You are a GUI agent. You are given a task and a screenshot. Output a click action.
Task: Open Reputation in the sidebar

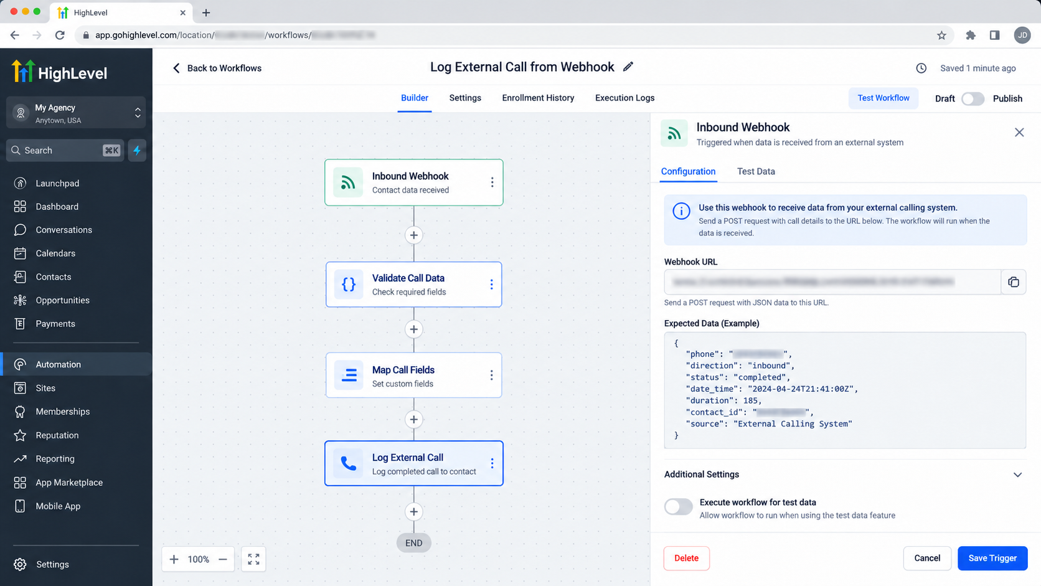click(76, 435)
